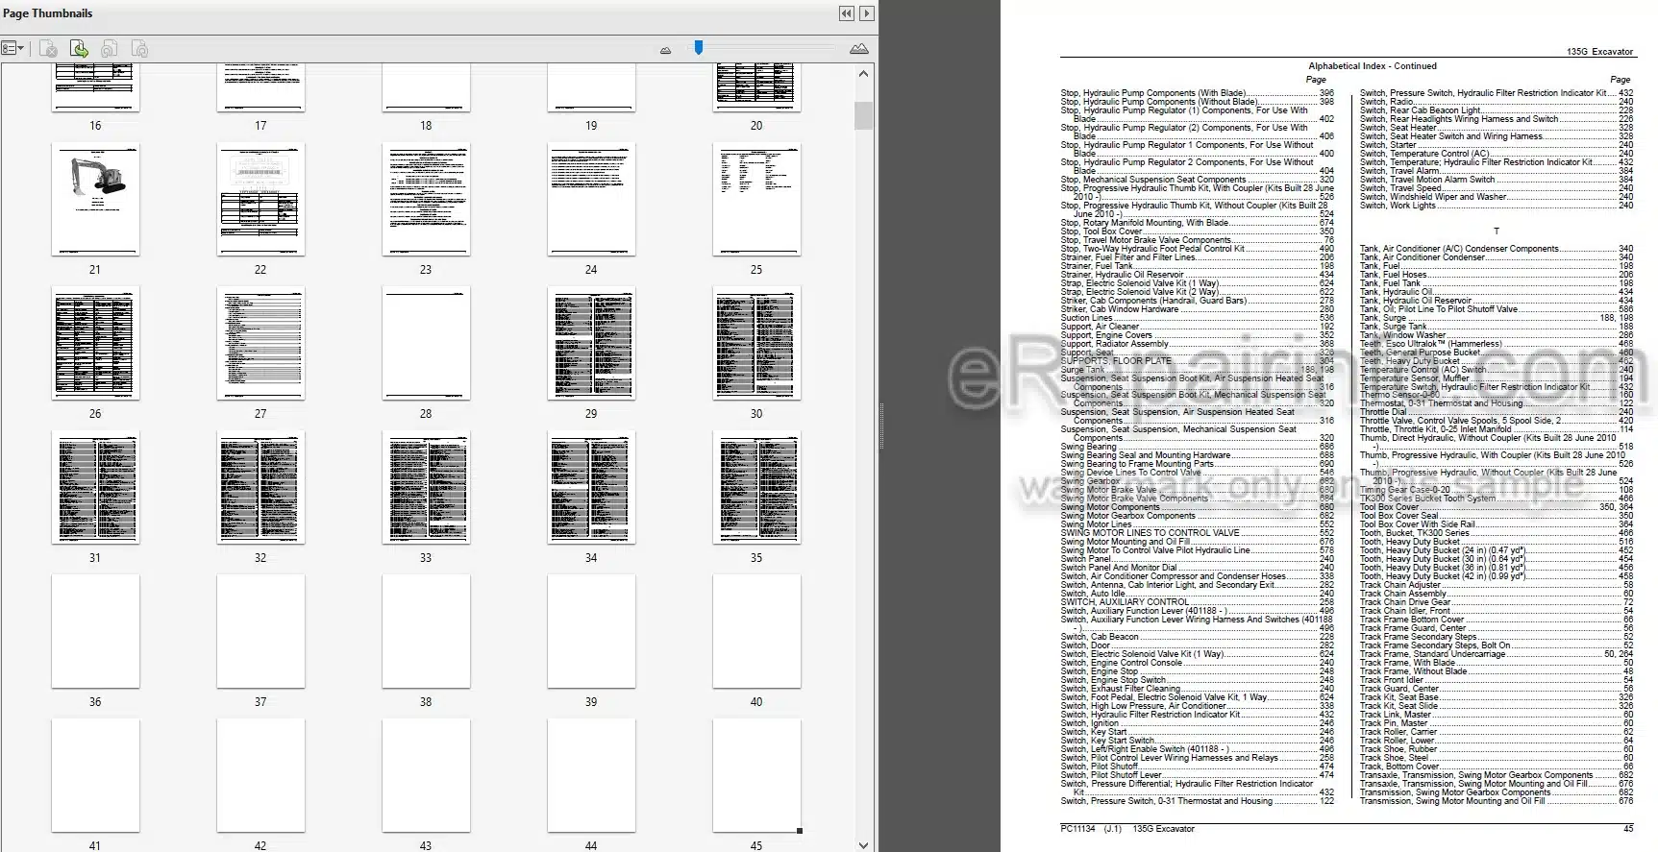Select page 36 thumbnail
The width and height of the screenshot is (1658, 852).
coord(95,632)
